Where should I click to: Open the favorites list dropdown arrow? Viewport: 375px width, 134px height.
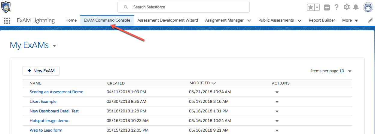click(317, 7)
